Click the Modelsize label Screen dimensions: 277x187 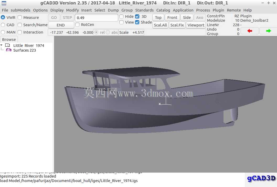click(x=216, y=20)
